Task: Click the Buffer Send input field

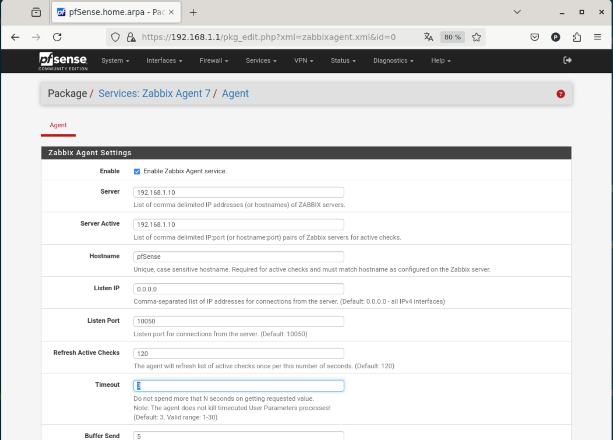Action: pyautogui.click(x=239, y=436)
